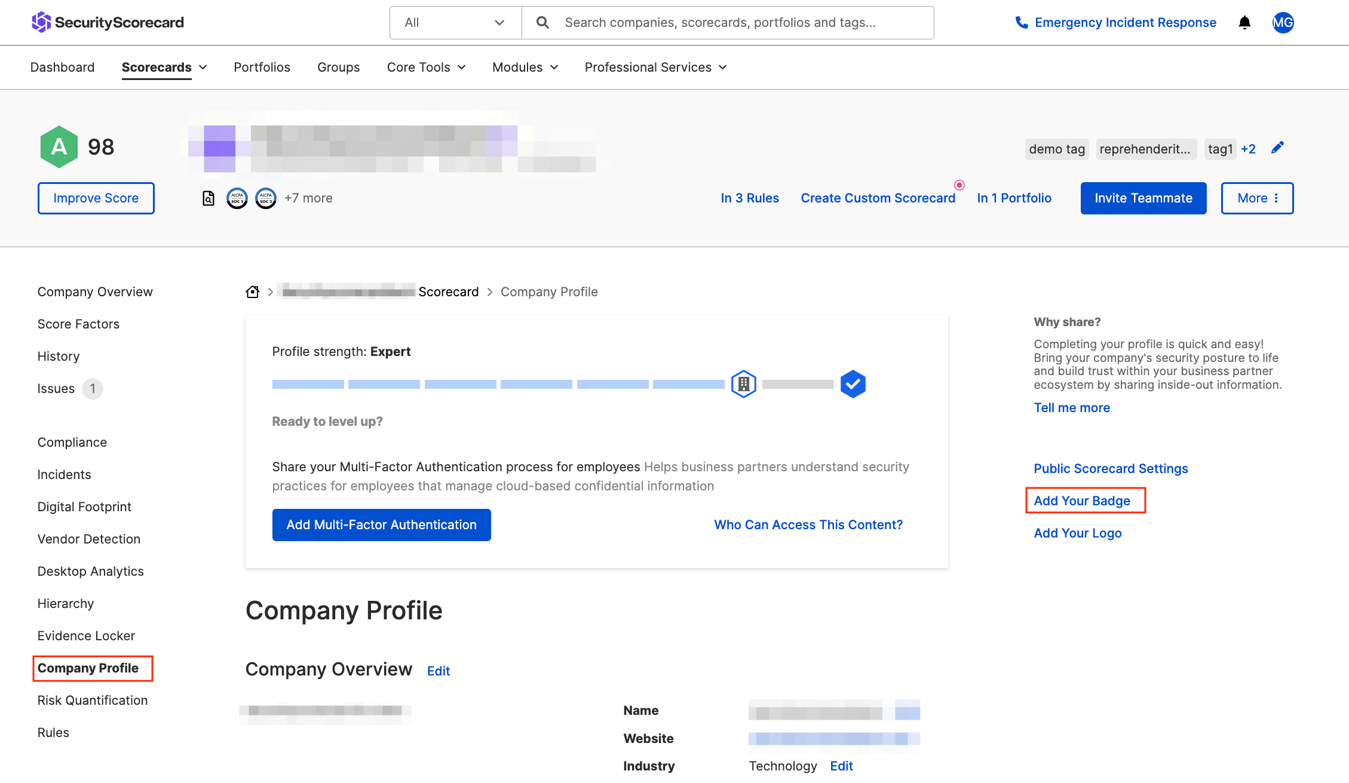Screen dimensions: 1349x783
Task: Open Public Scorecard Settings
Action: point(1111,468)
